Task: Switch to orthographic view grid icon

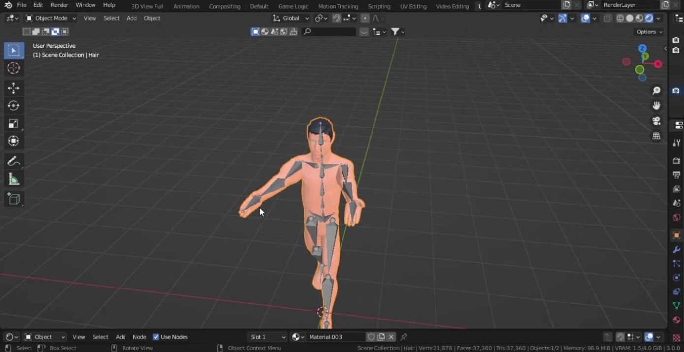Action: 656,136
